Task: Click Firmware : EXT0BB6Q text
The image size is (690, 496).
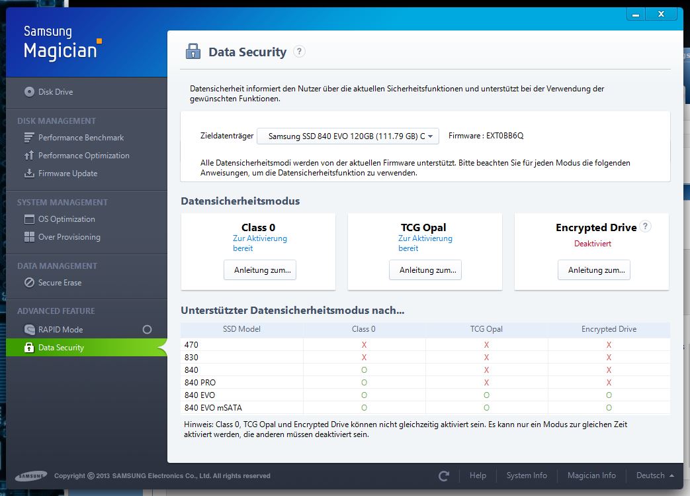Action: [486, 136]
